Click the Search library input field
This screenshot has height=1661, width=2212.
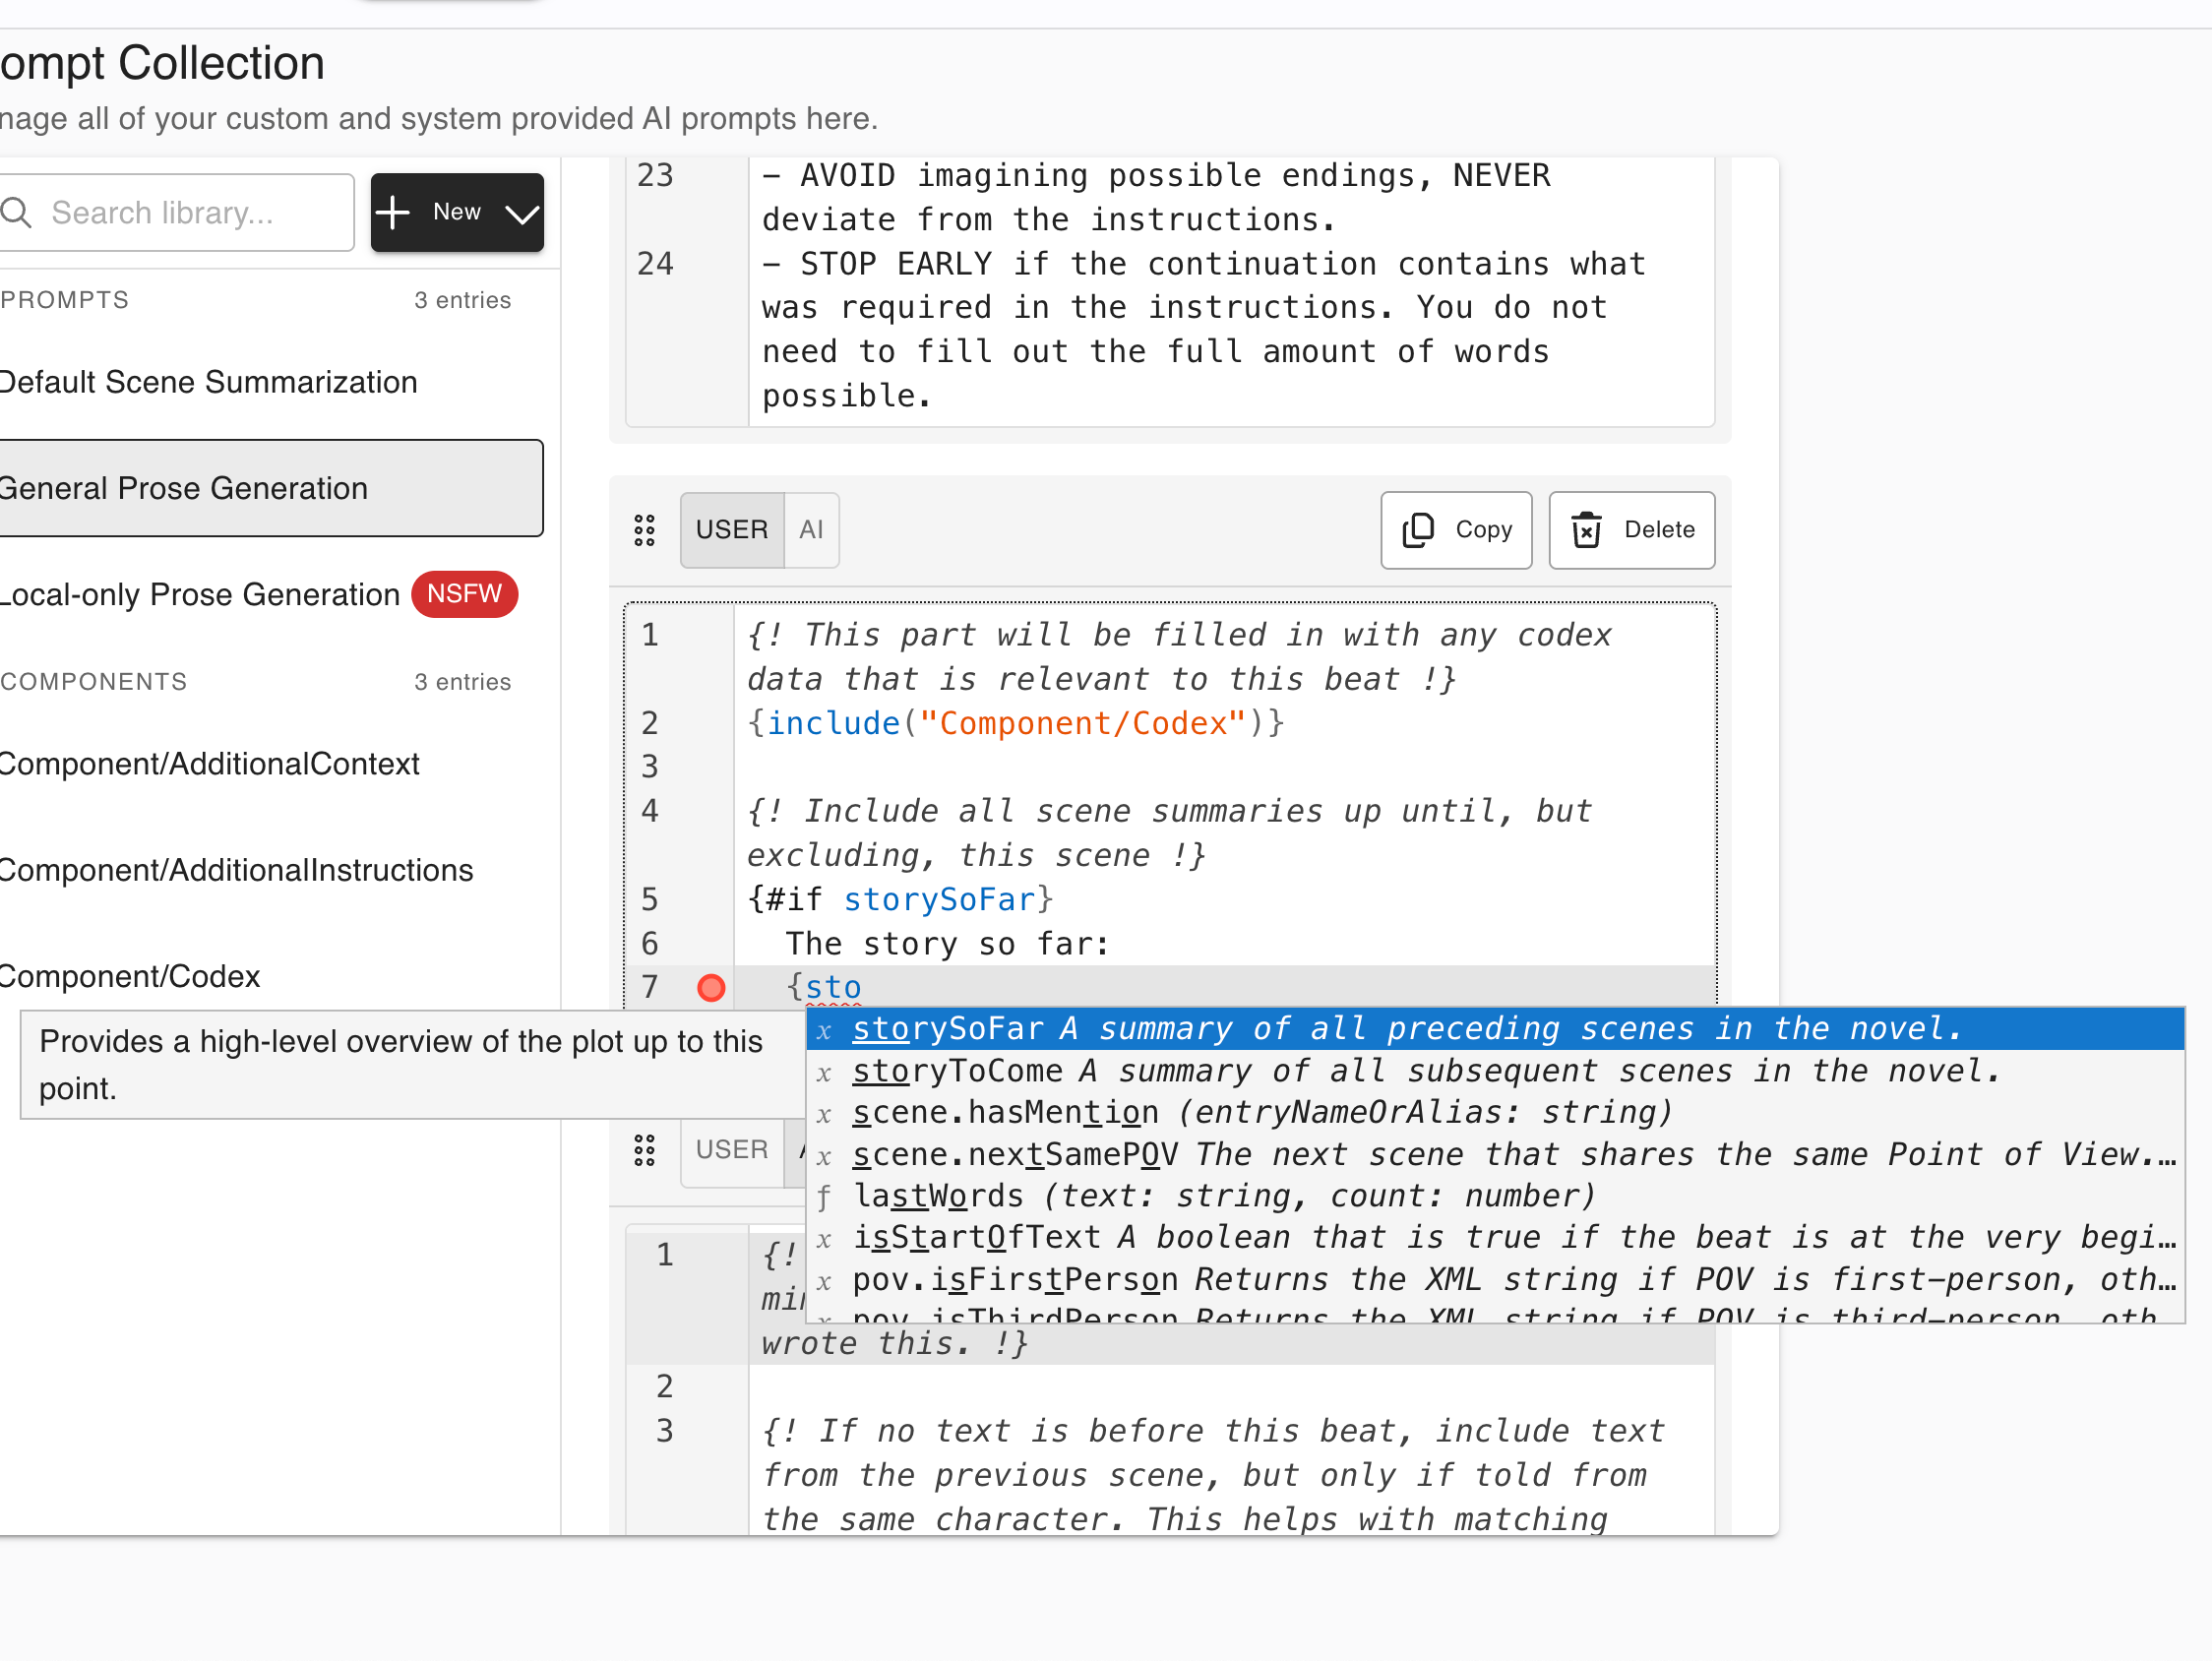pyautogui.click(x=180, y=212)
